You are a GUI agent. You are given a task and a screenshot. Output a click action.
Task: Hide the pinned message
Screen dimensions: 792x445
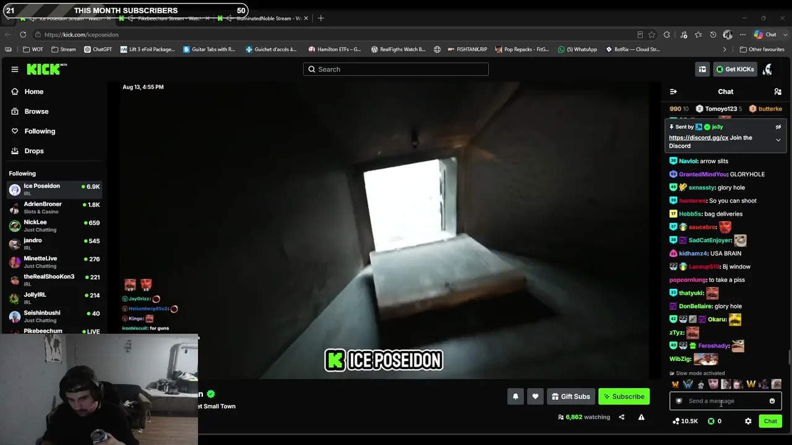click(x=778, y=127)
